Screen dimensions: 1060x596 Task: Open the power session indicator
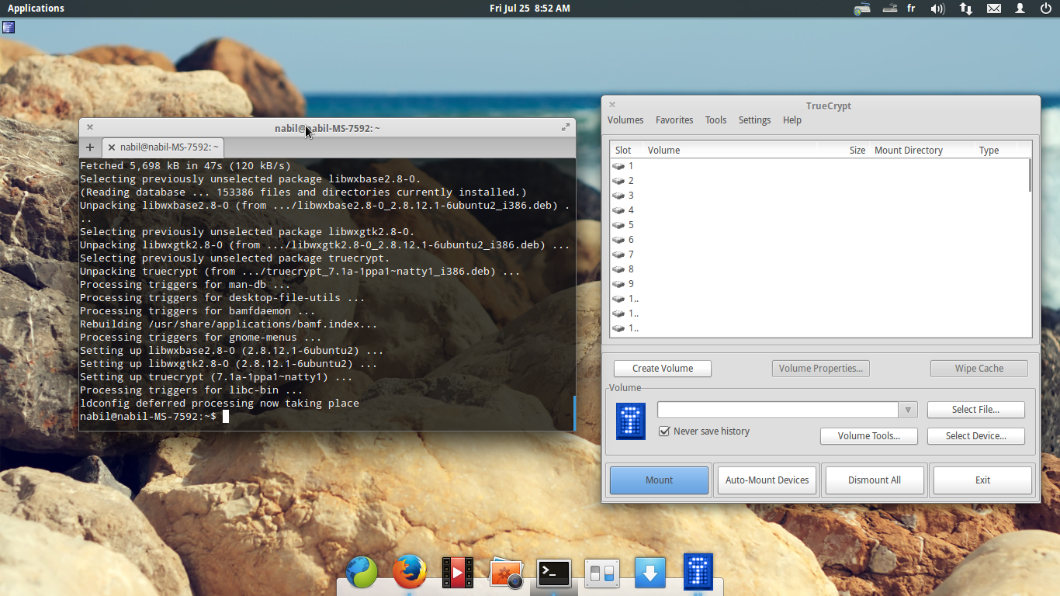pyautogui.click(x=1045, y=9)
